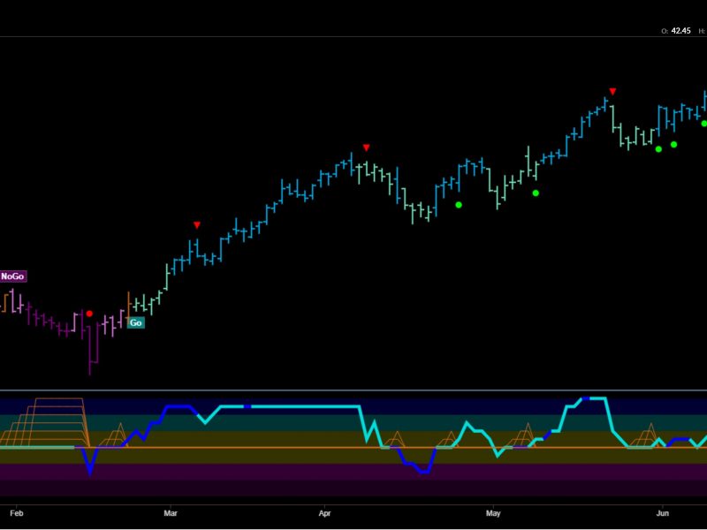Click the green dot marker in early May

[536, 193]
